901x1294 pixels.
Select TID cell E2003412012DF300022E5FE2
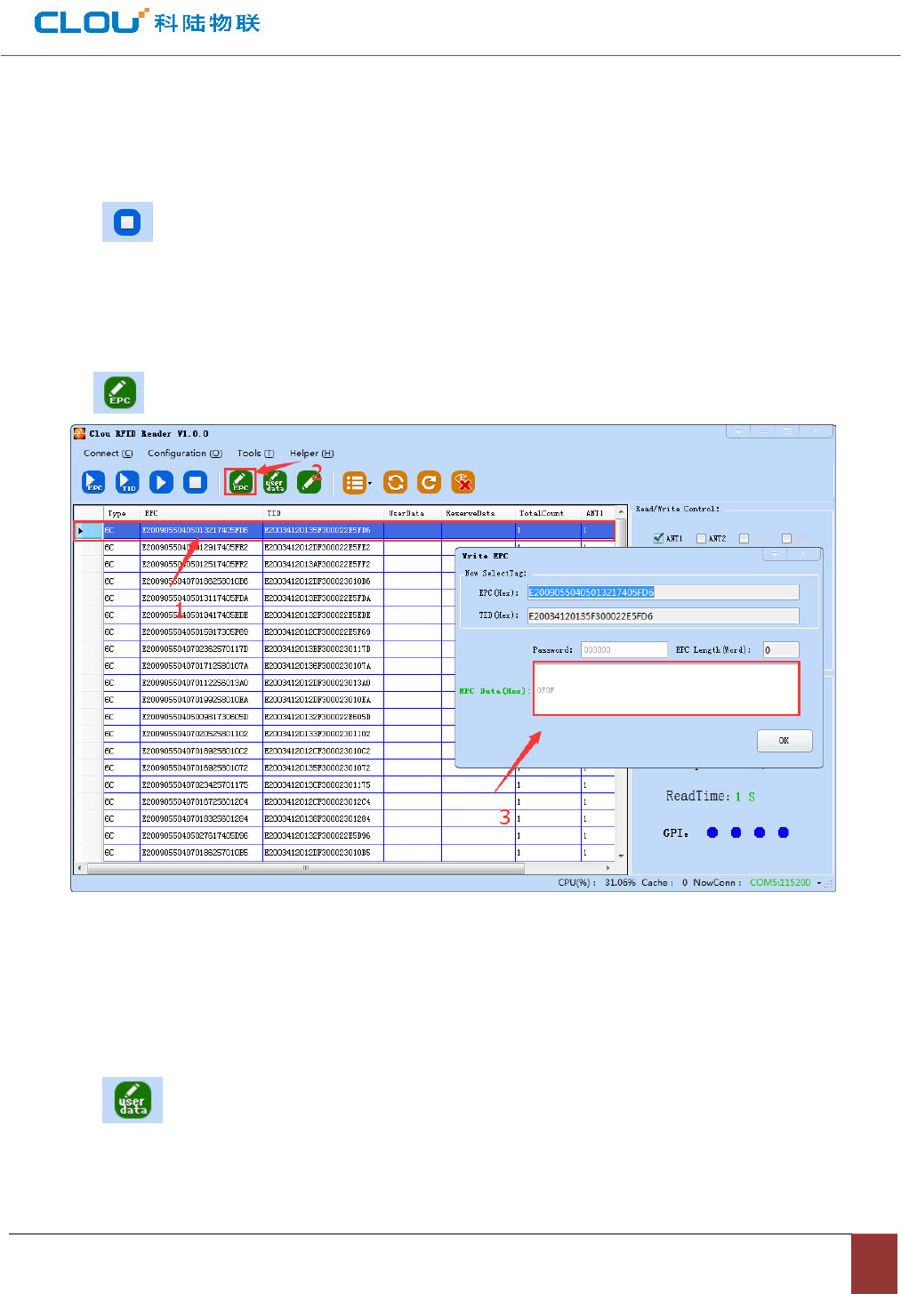(x=324, y=548)
